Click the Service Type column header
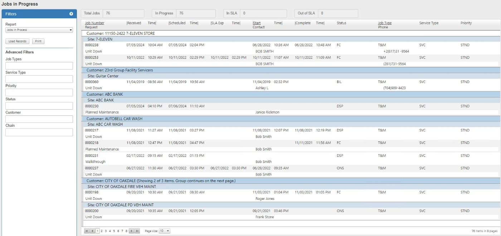The image size is (501, 236). [429, 23]
